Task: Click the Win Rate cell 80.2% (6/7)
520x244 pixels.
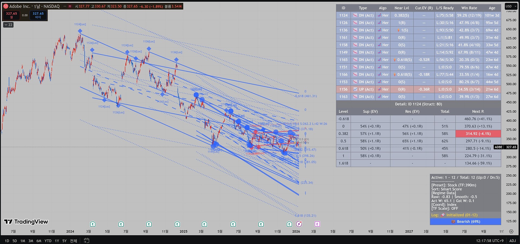Action: coord(469,82)
